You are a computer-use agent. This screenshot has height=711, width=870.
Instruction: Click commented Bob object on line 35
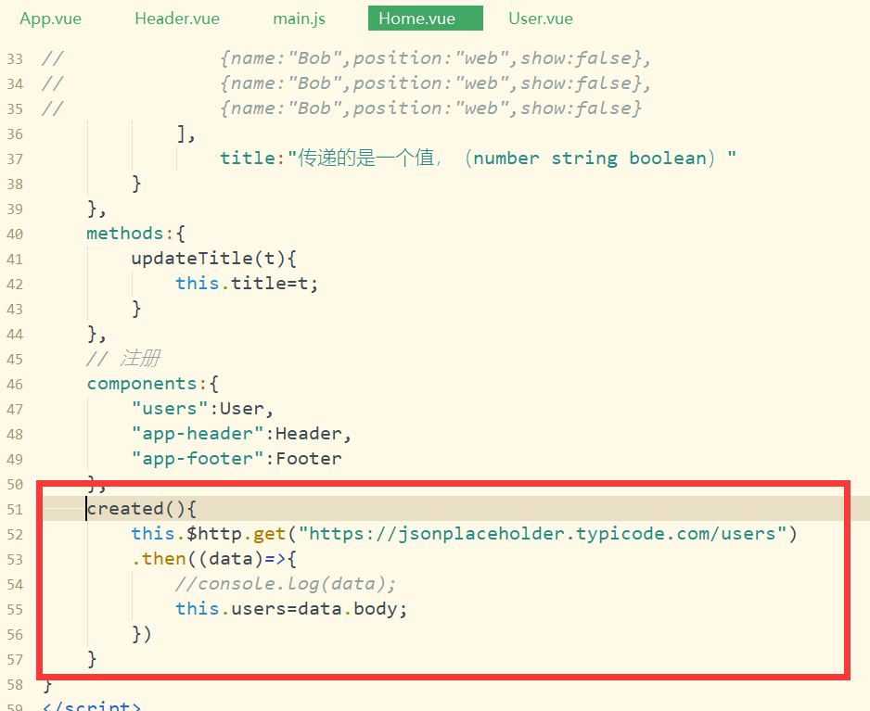(x=430, y=108)
